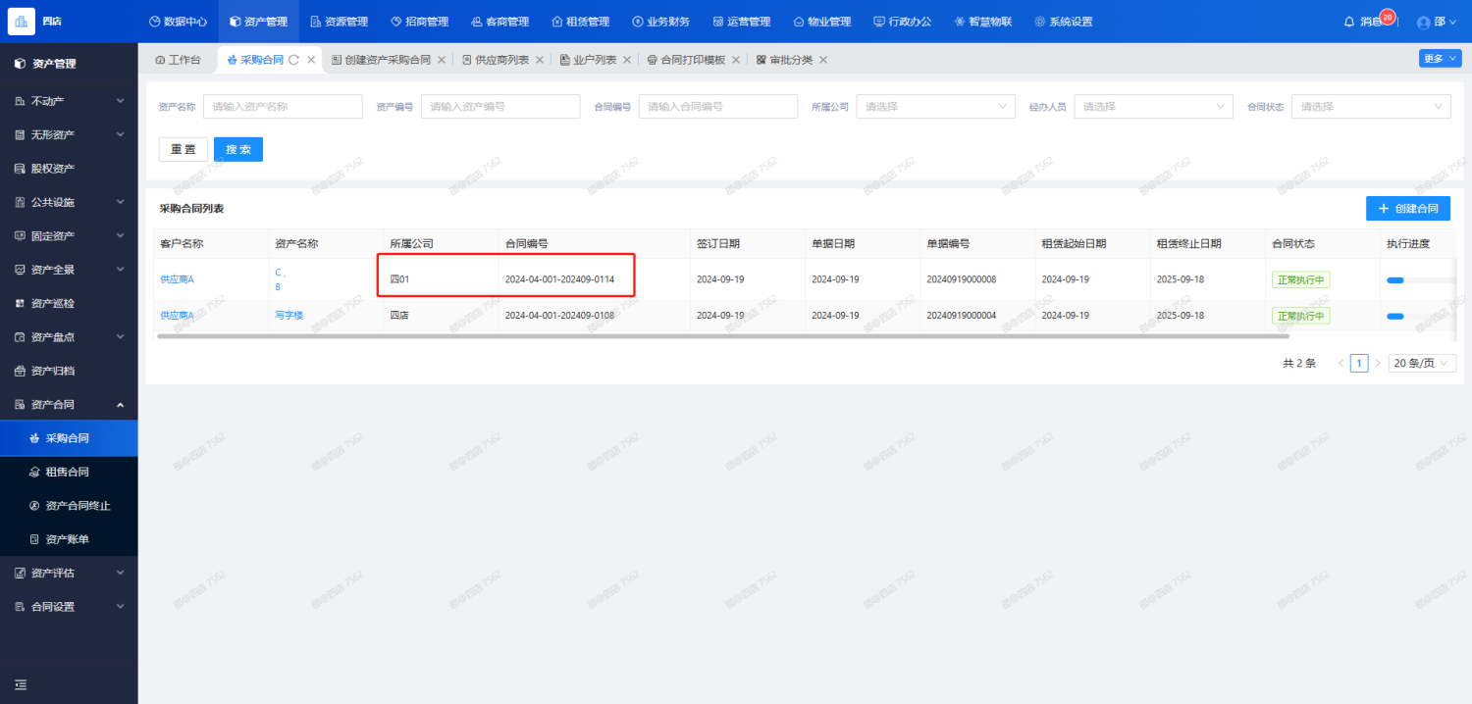Screen dimensions: 1472x704
Task: Open the 业务财务 top menu
Action: pyautogui.click(x=660, y=22)
